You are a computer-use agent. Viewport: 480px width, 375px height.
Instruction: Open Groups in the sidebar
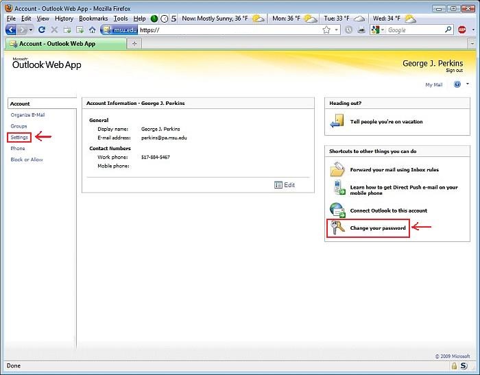pyautogui.click(x=19, y=126)
